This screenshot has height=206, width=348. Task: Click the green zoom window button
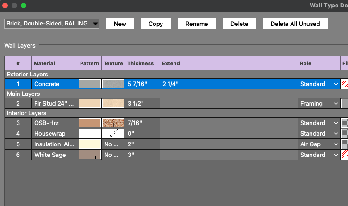coord(24,6)
